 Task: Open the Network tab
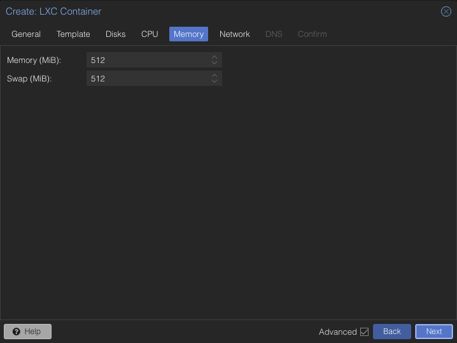[234, 34]
